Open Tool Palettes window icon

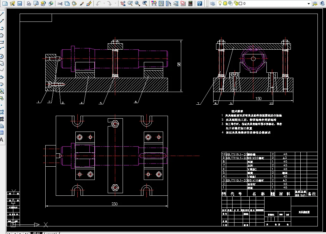point(169,3)
